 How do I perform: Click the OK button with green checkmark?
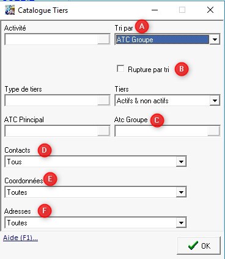tap(199, 246)
